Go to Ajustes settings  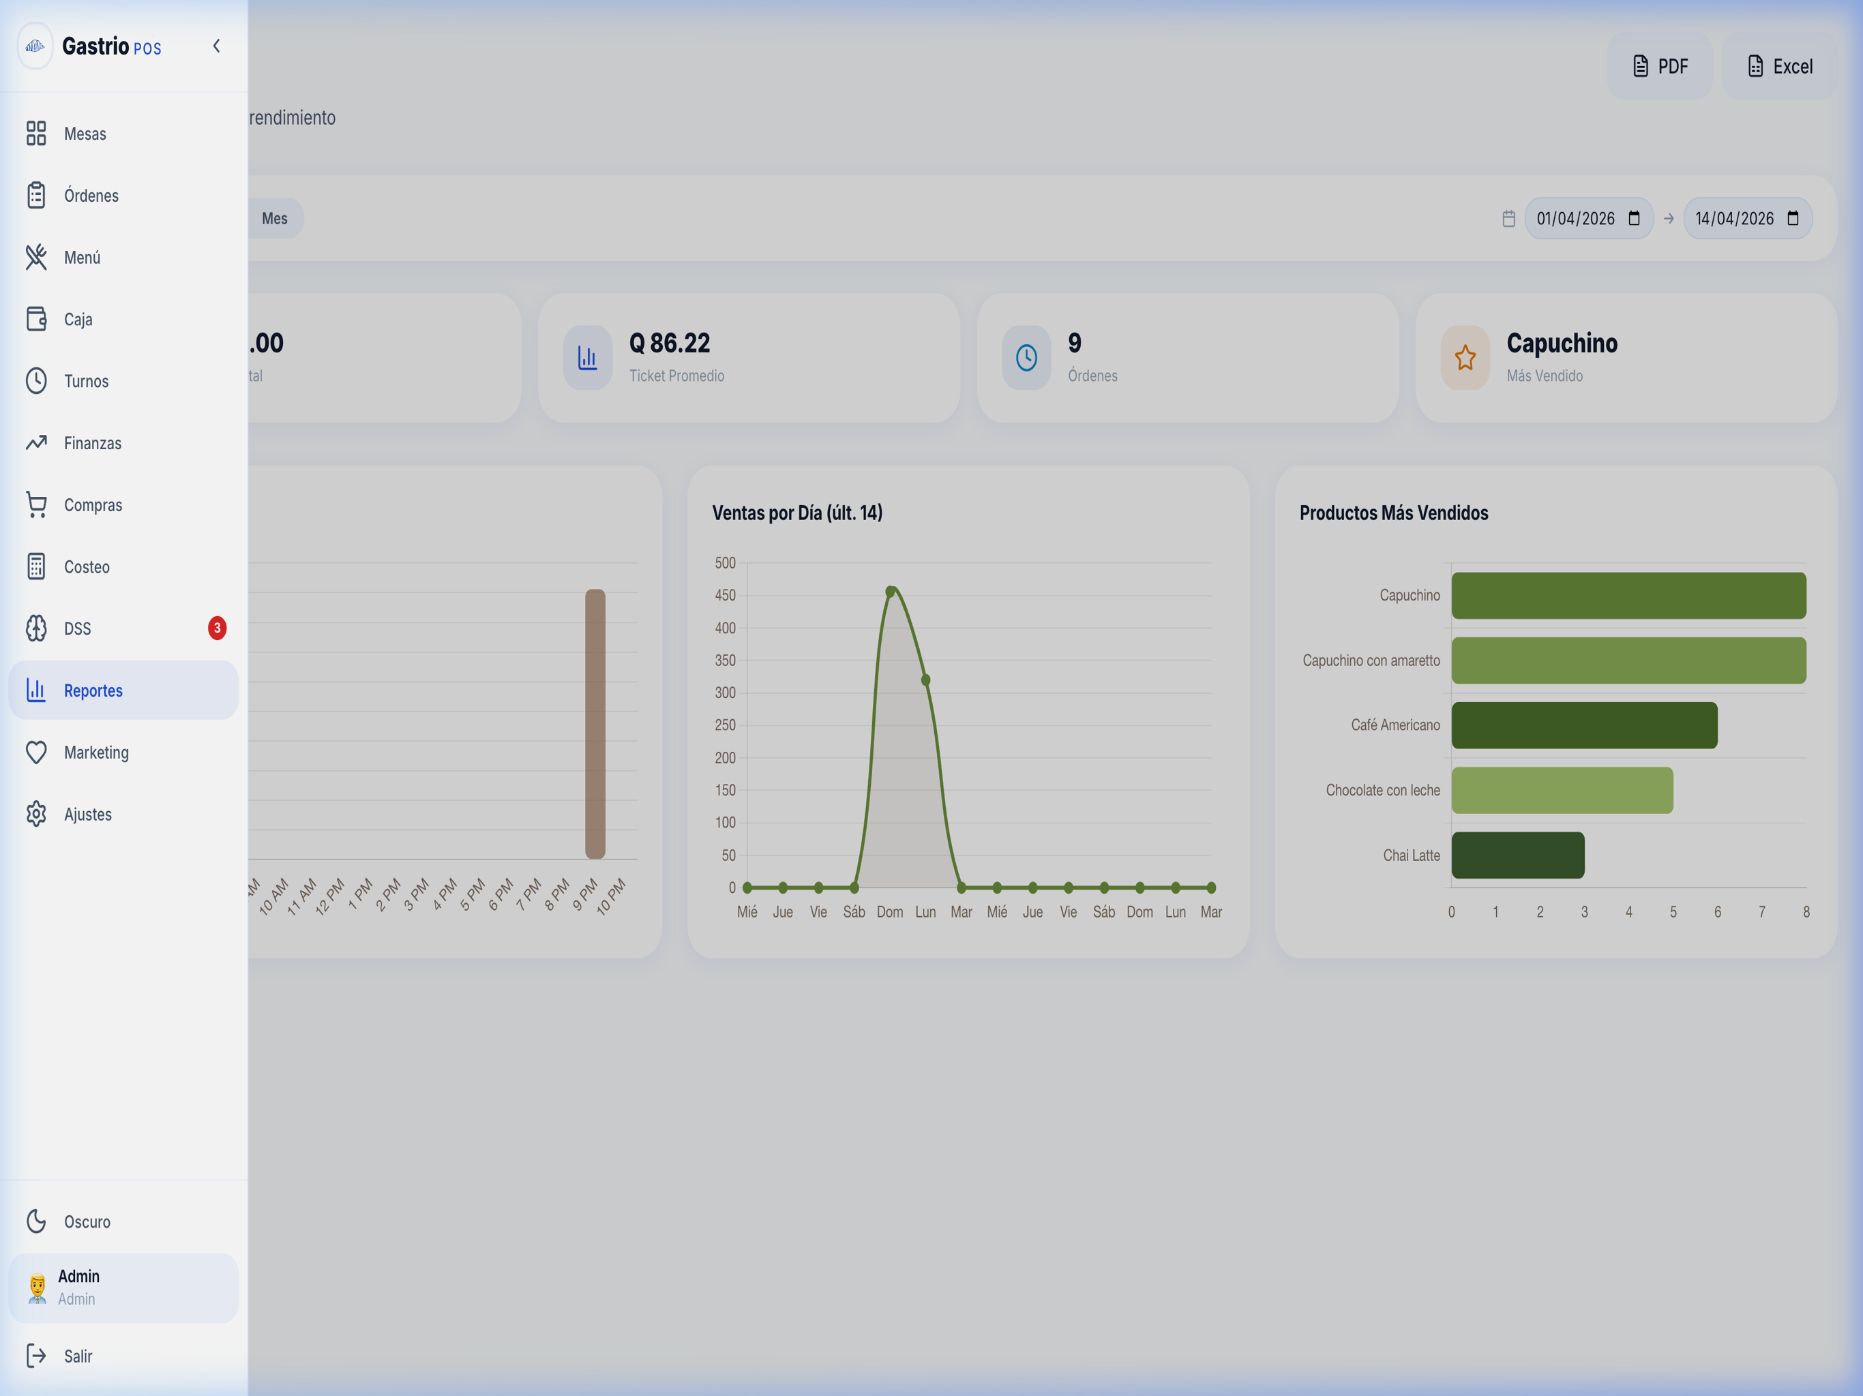(124, 814)
